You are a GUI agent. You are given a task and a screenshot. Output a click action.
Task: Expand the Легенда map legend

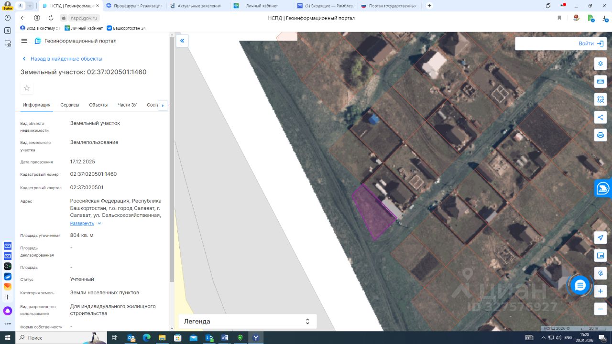248,322
